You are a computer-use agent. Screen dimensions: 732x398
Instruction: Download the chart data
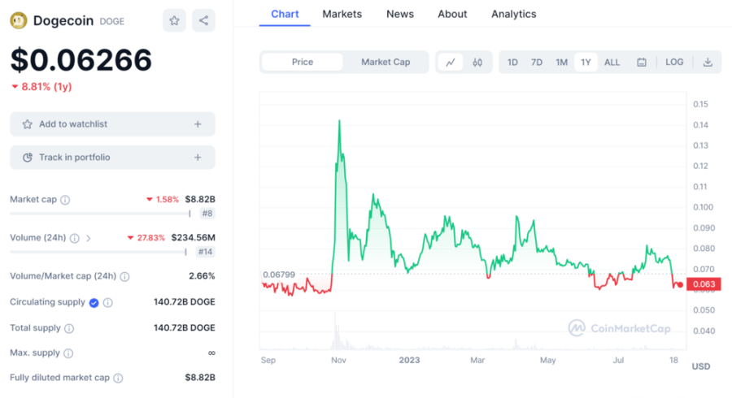[x=708, y=62]
